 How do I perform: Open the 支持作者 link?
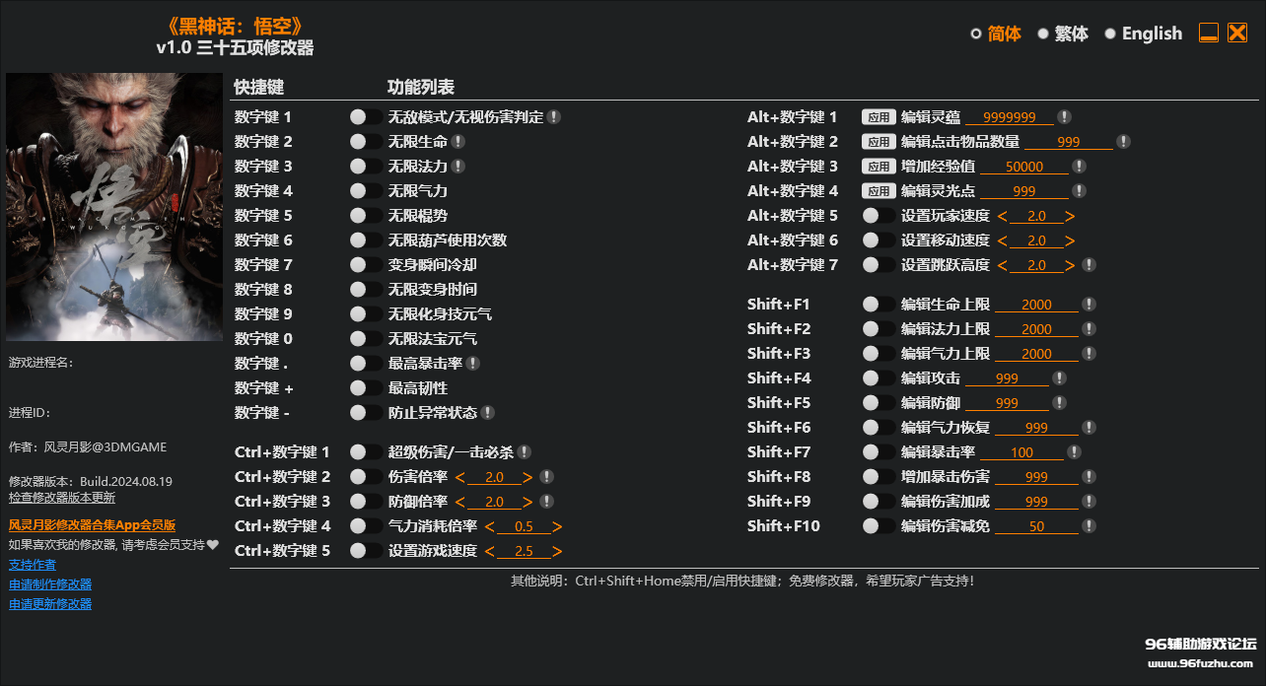pyautogui.click(x=33, y=564)
